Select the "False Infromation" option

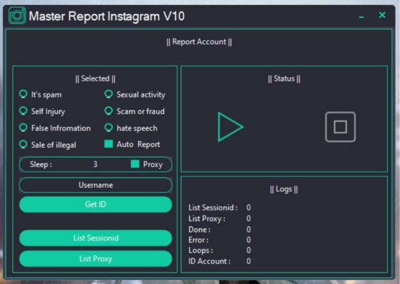[x=23, y=128]
